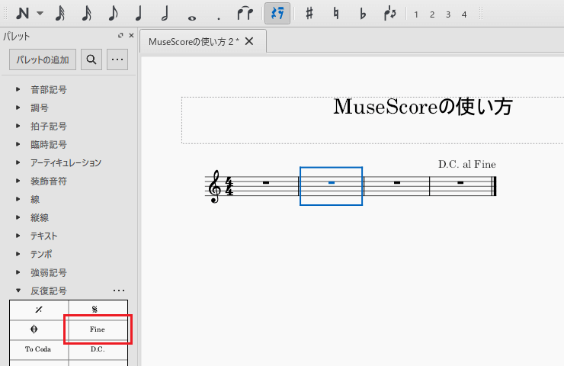Select Segno symbol in palette
564x366 pixels.
[x=98, y=310]
